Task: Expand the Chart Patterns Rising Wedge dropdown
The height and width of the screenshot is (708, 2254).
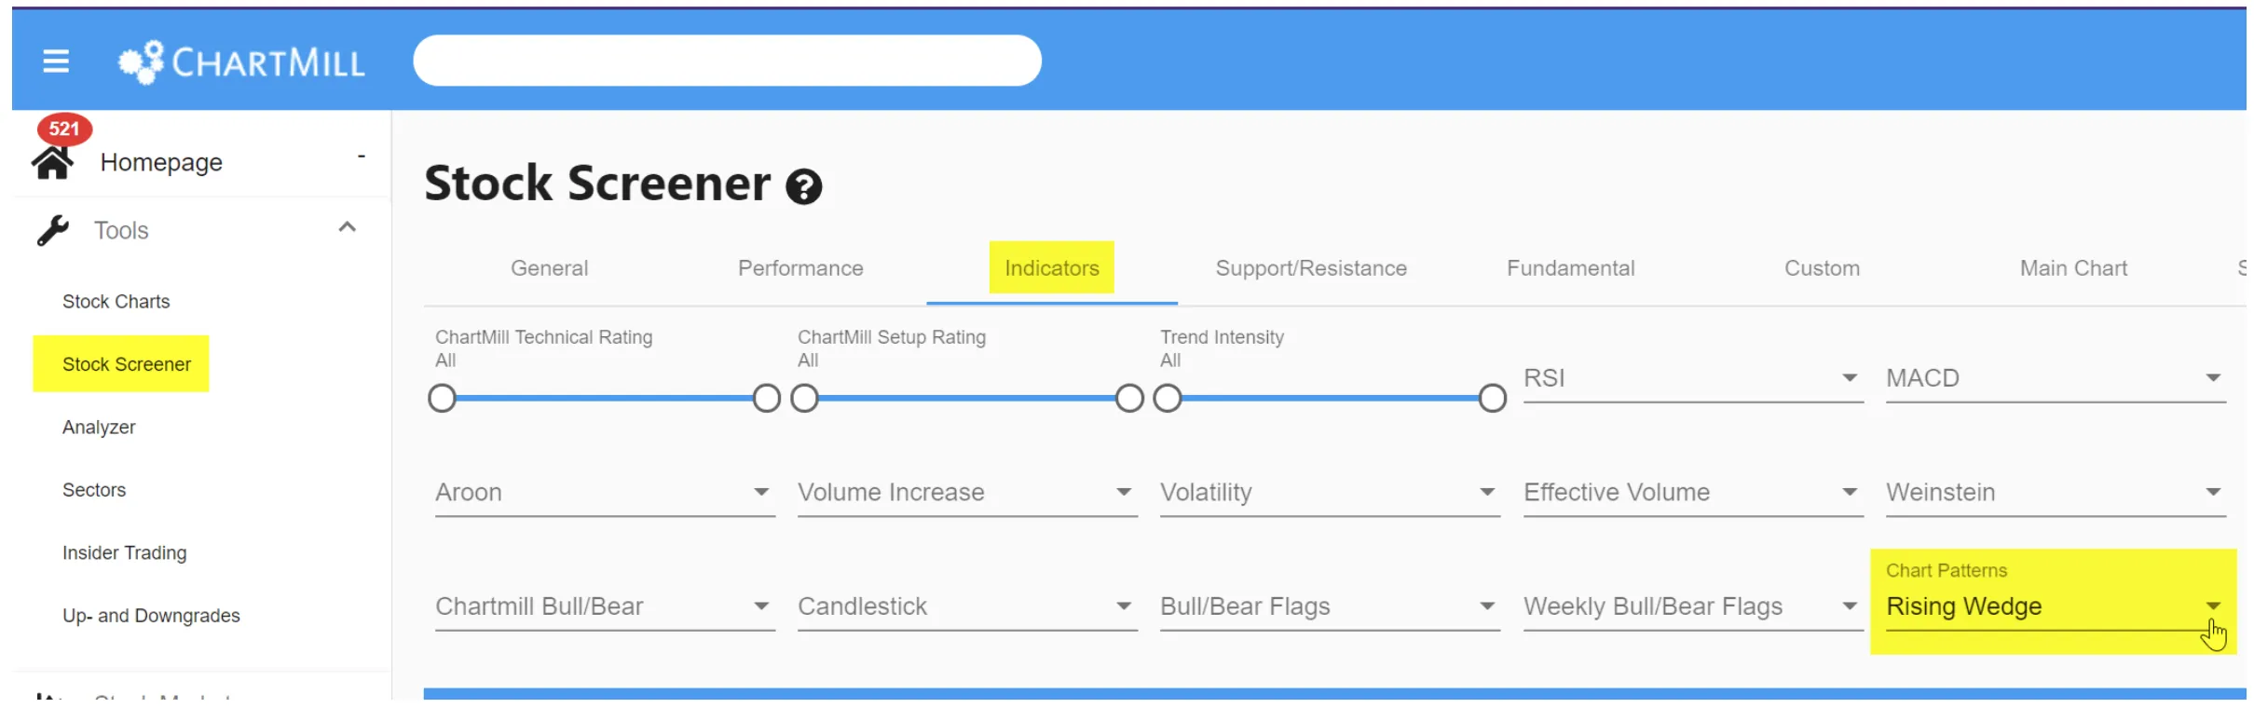Action: [x=2056, y=606]
